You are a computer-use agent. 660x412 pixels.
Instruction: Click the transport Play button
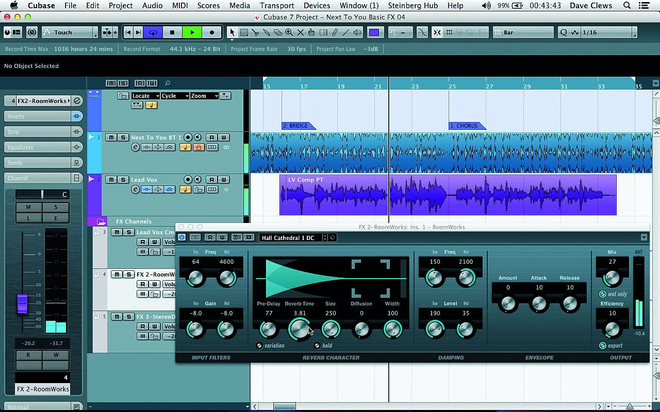[x=192, y=32]
